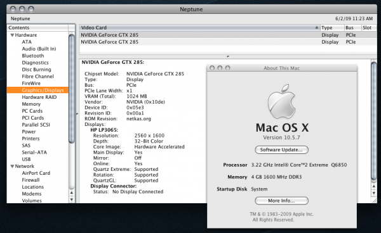The width and height of the screenshot is (381, 233).
Task: Minimize the Neptune window
Action: pos(22,9)
